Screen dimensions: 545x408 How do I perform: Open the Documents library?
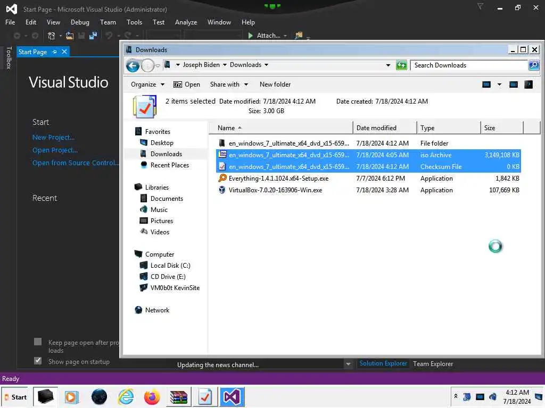[167, 199]
